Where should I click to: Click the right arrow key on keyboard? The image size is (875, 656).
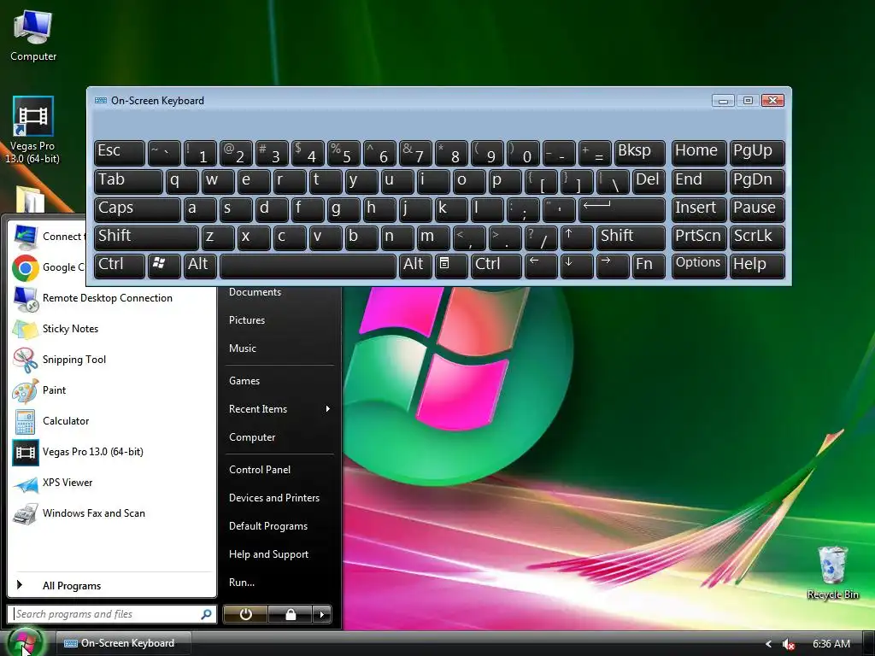pyautogui.click(x=612, y=266)
